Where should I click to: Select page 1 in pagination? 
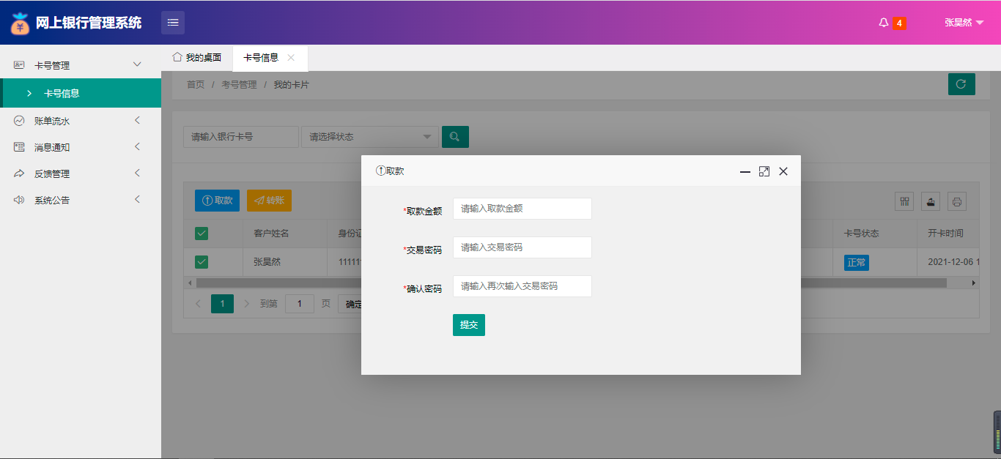pos(222,304)
